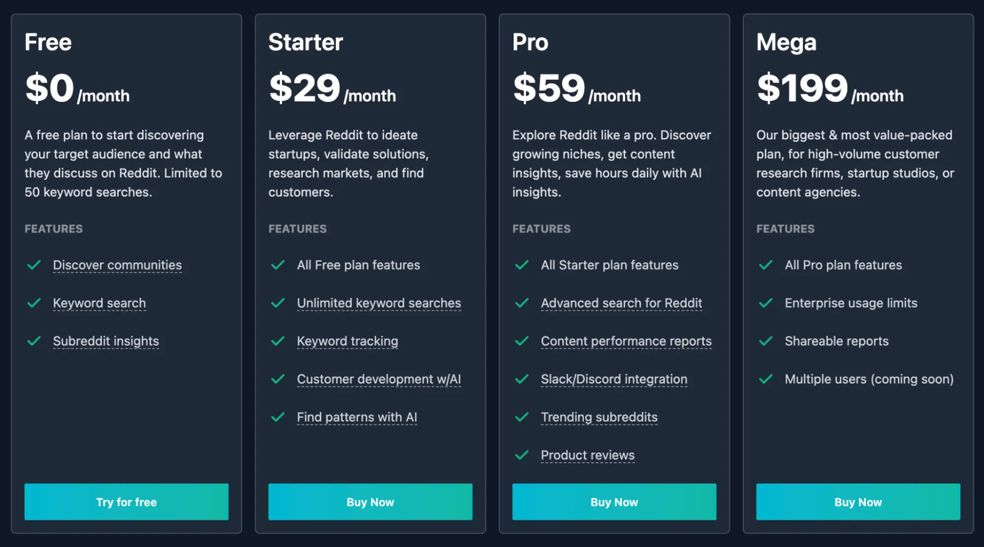Open the Discover communities feature link
The width and height of the screenshot is (984, 547).
(x=117, y=265)
